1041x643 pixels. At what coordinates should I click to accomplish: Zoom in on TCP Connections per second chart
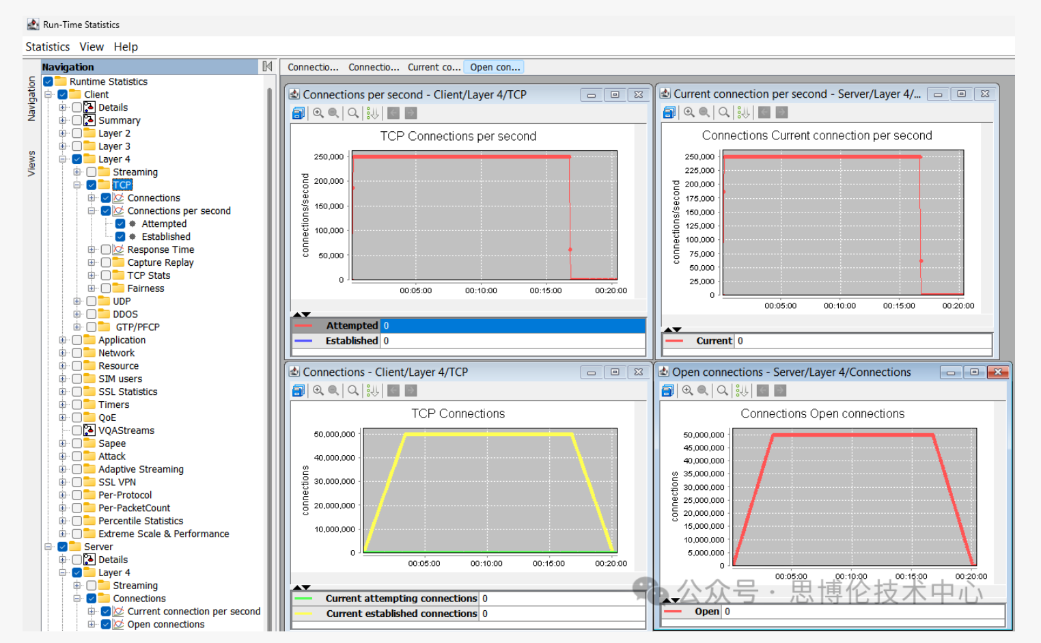pyautogui.click(x=318, y=113)
